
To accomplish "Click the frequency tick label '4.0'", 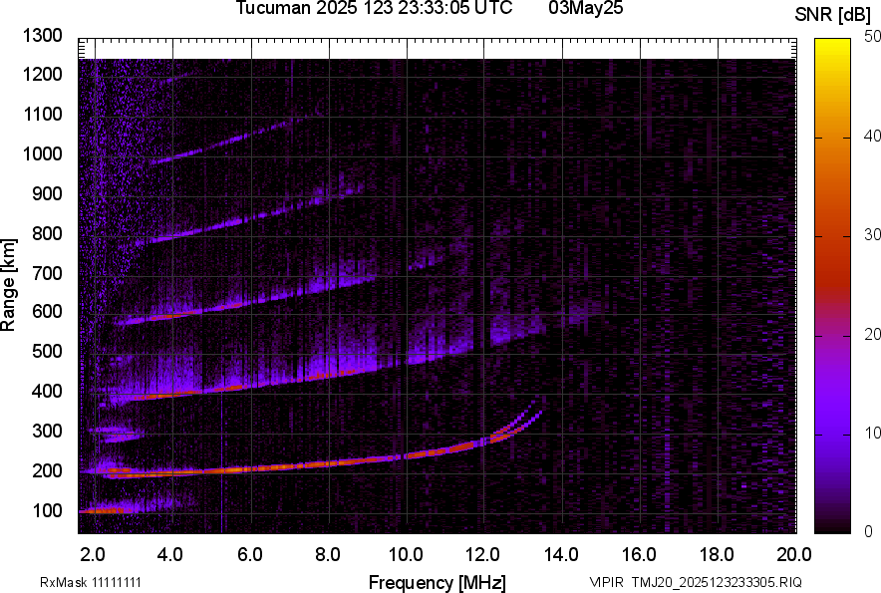I will [170, 555].
